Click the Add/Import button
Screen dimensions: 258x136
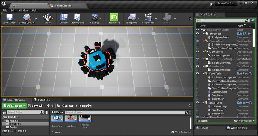click(x=14, y=106)
